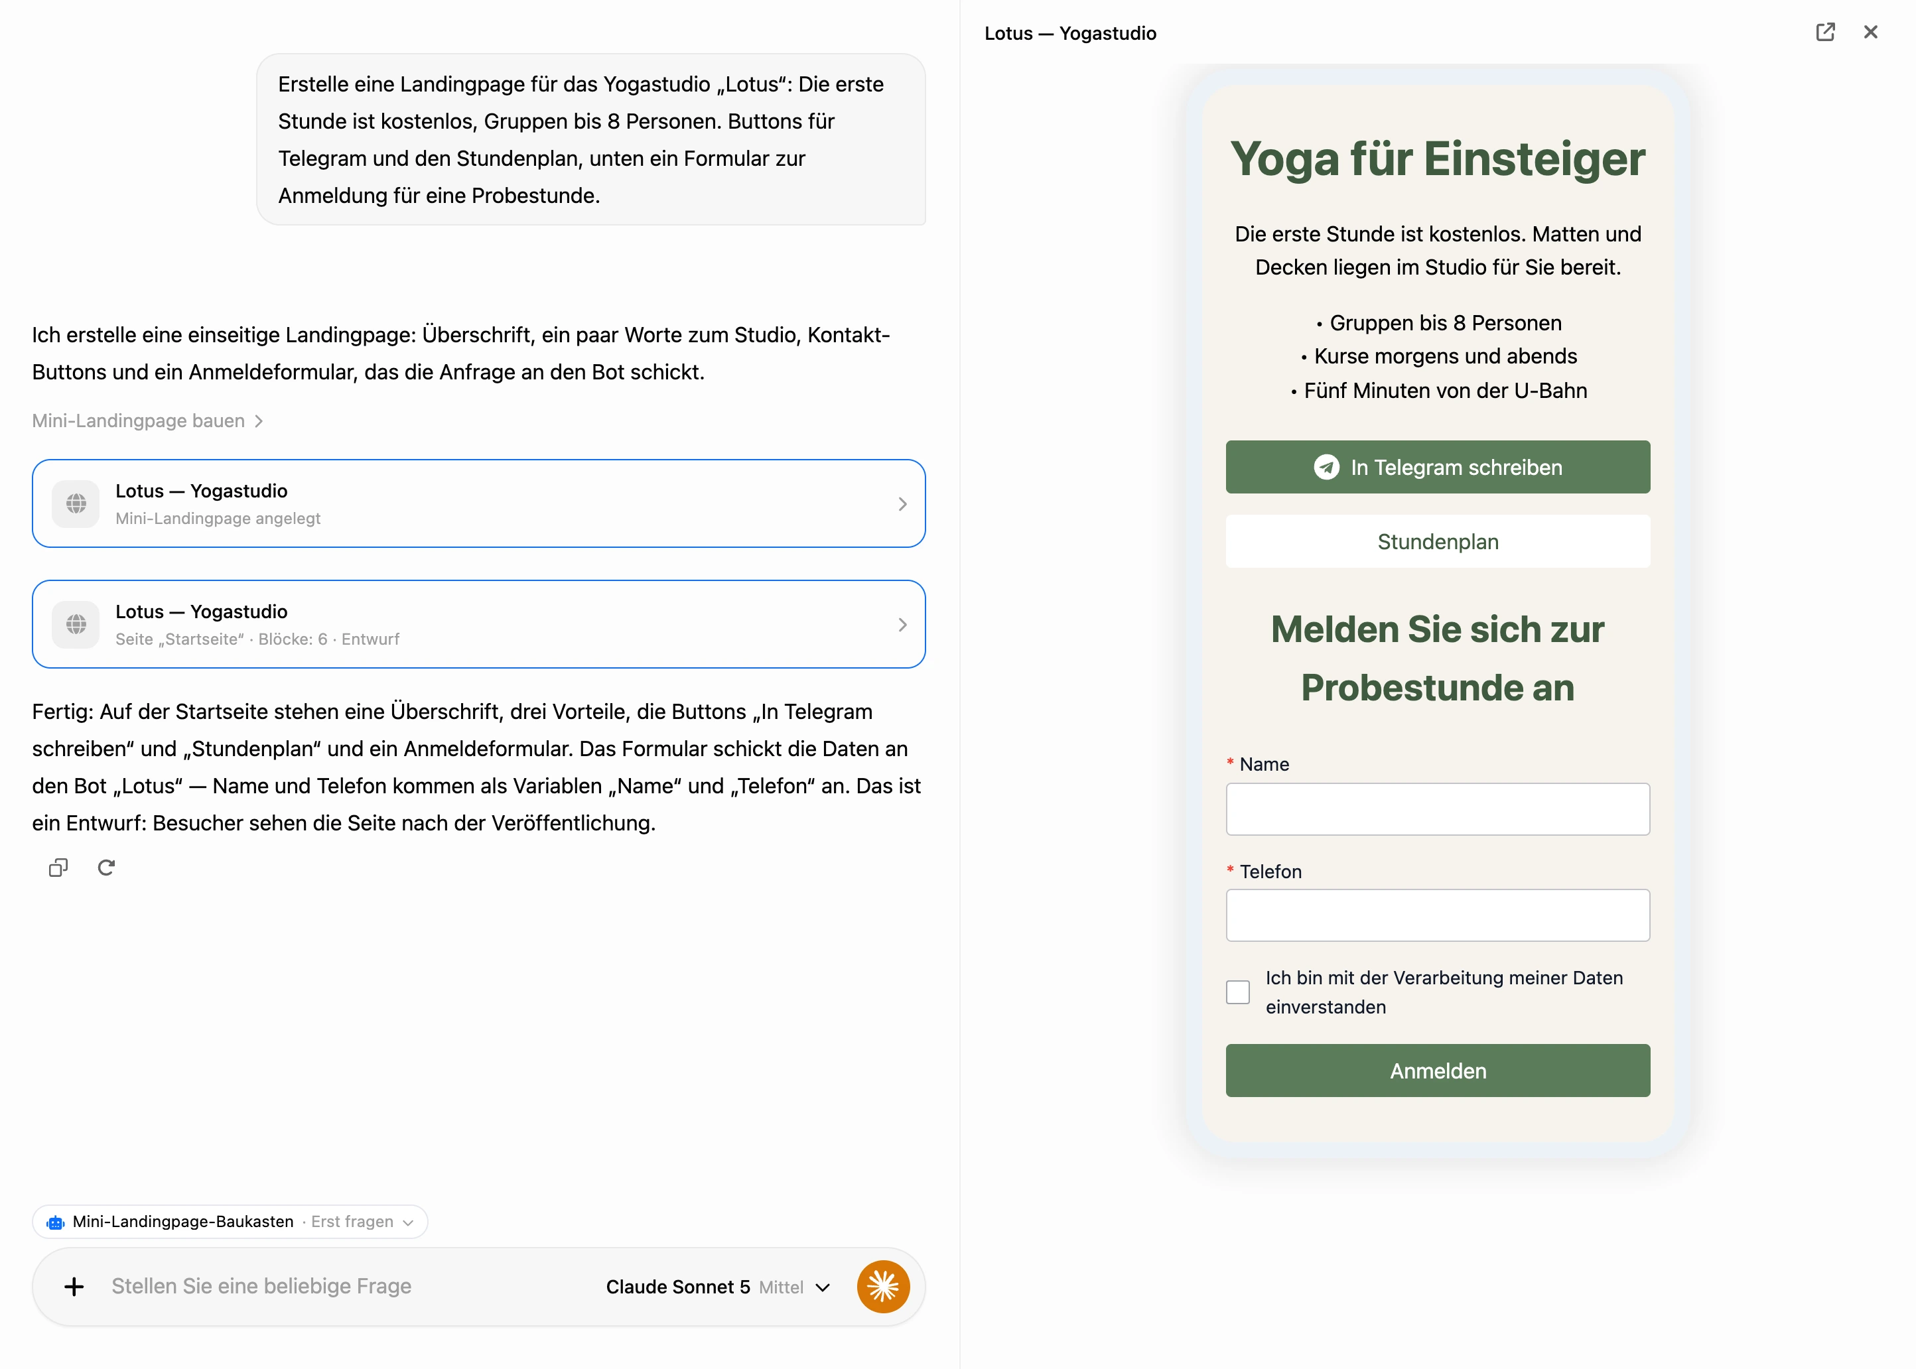Focus the Telefon input field
Viewport: 1916px width, 1369px height.
[x=1437, y=915]
